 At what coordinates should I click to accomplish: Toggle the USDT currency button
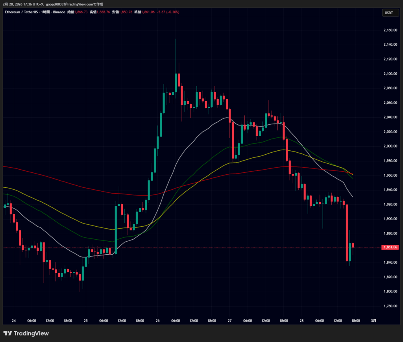390,13
